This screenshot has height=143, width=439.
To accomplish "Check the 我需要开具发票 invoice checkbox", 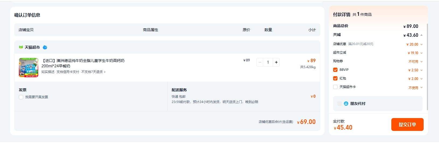I will pyautogui.click(x=21, y=97).
